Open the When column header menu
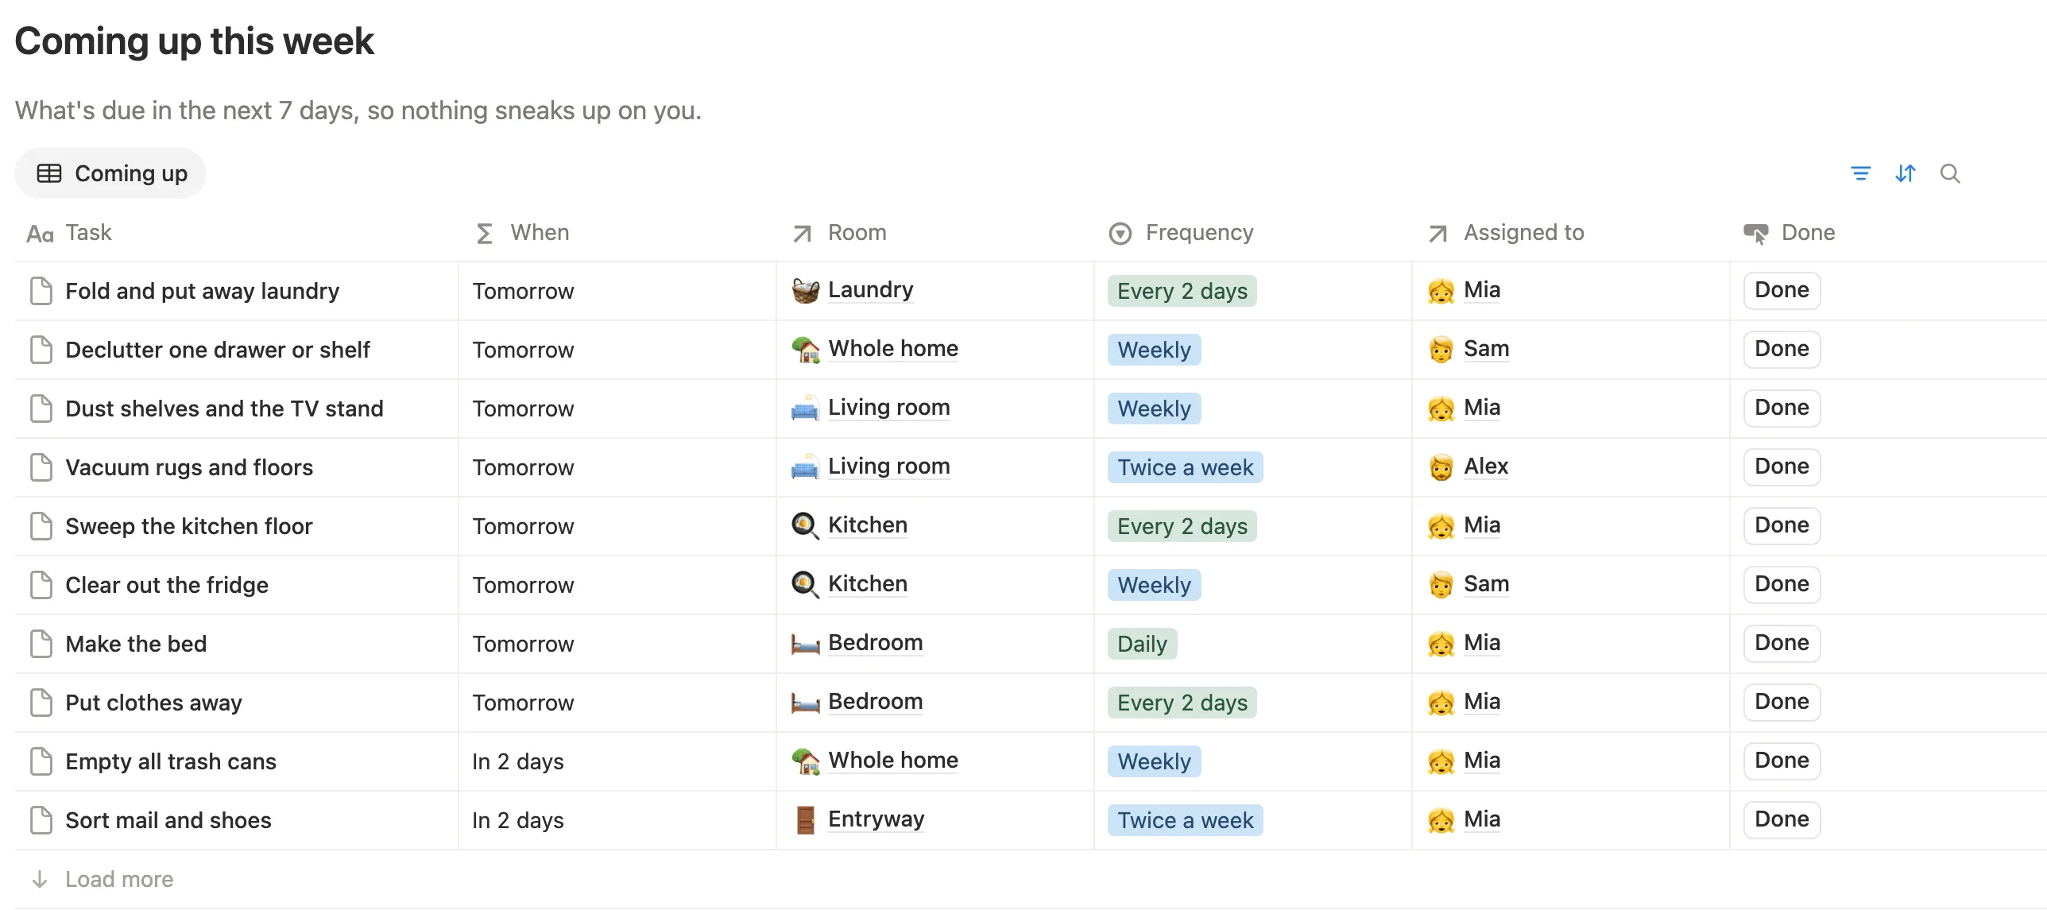 pos(522,233)
